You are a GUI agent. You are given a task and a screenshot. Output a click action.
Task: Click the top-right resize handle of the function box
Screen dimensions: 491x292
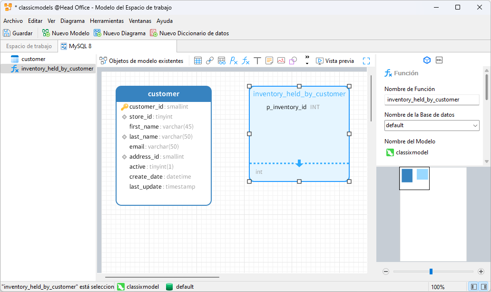pos(349,86)
